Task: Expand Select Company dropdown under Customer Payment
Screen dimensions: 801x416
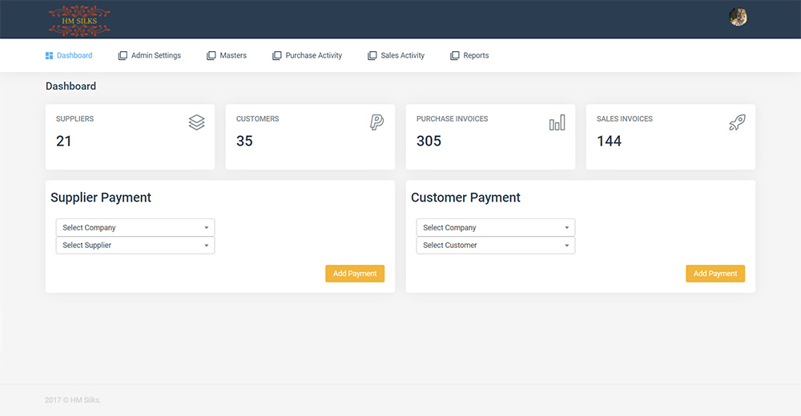Action: click(x=496, y=228)
